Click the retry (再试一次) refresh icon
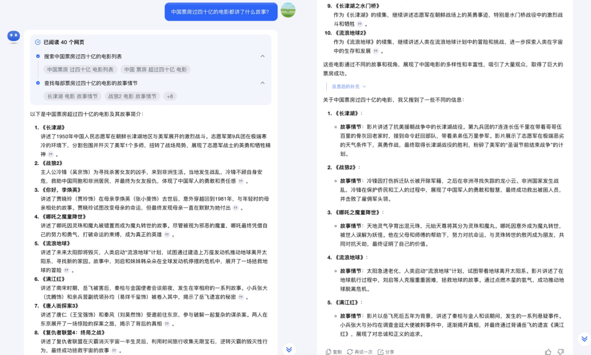The height and width of the screenshot is (355, 591). tap(349, 352)
